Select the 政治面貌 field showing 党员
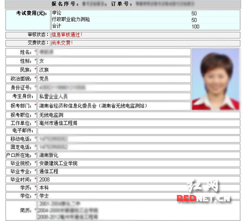 pyautogui.click(x=114, y=79)
